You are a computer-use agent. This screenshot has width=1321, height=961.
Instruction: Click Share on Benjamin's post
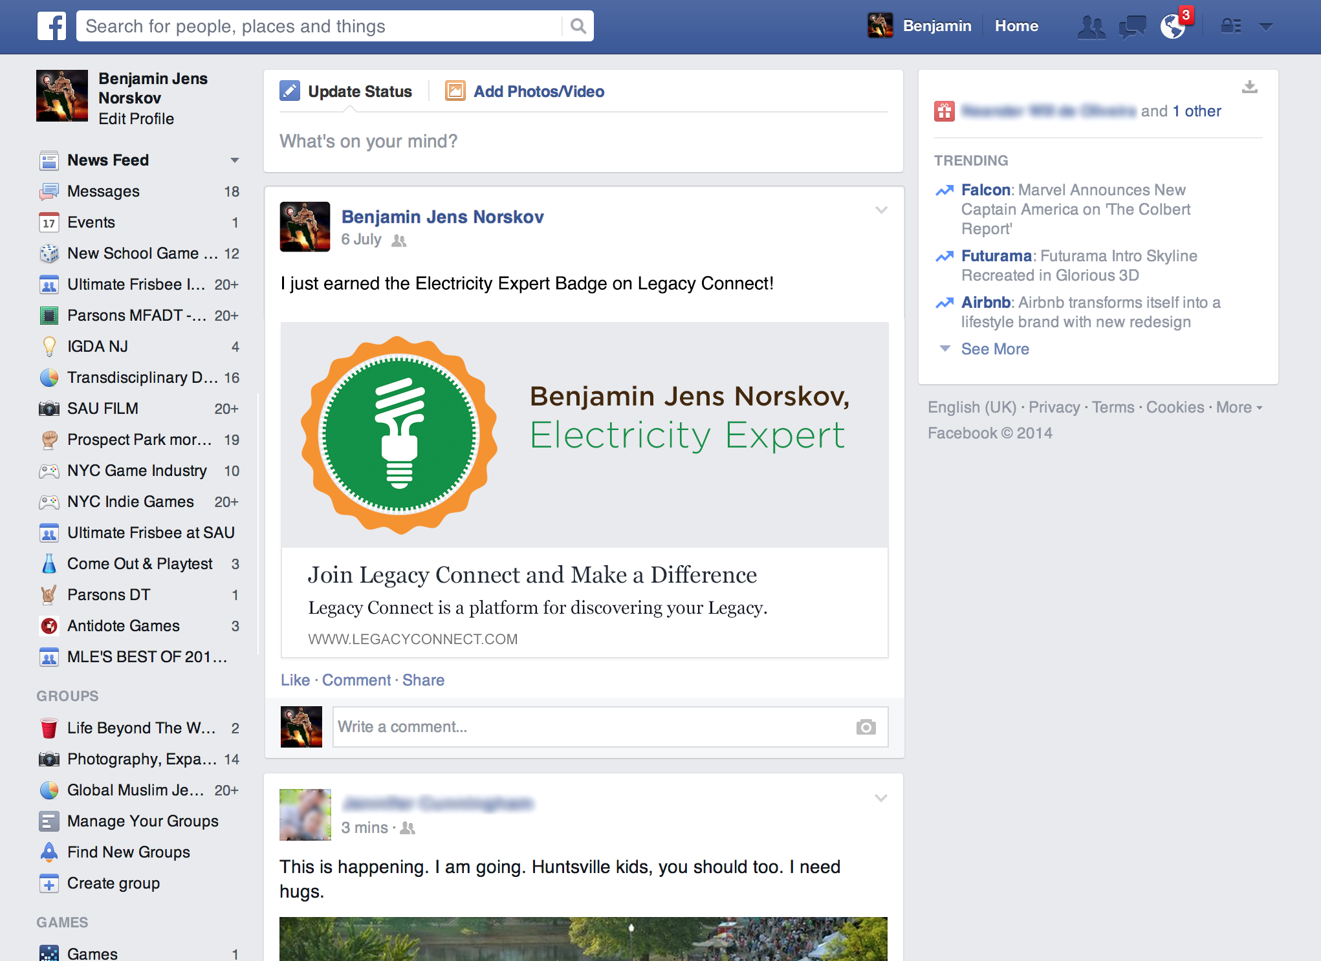(423, 680)
